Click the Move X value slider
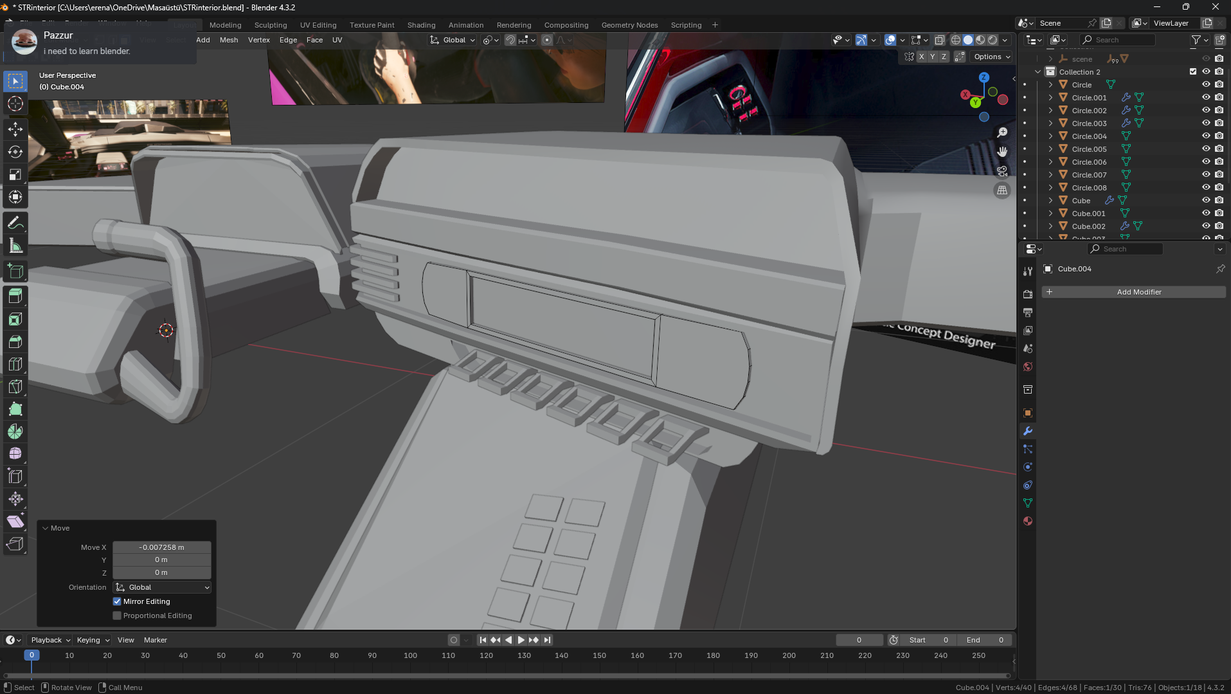This screenshot has height=694, width=1231. pyautogui.click(x=162, y=547)
